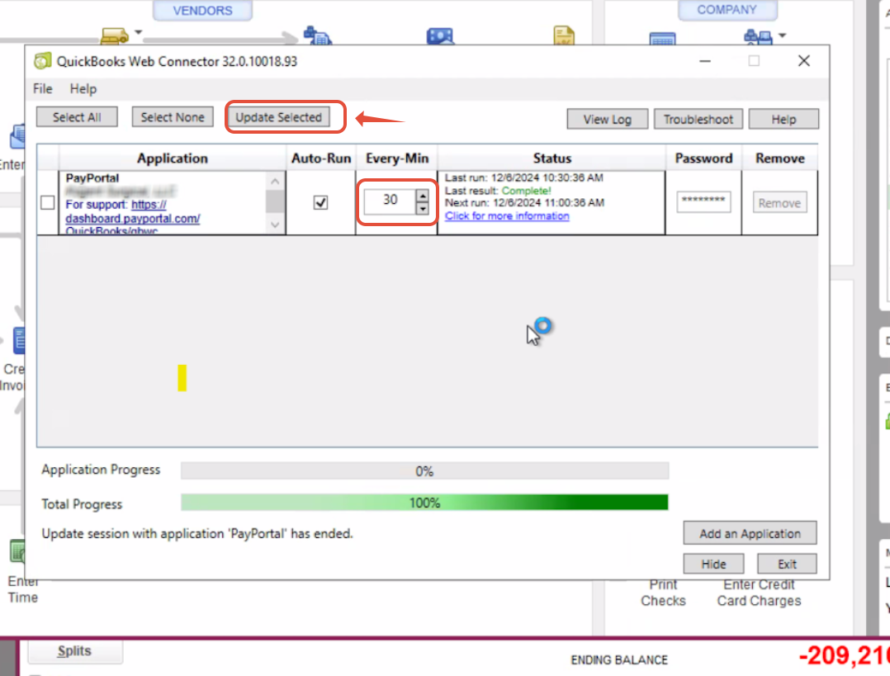The image size is (890, 676).
Task: Click Enter Credit Card Charges in QuickBooks
Action: click(x=759, y=593)
